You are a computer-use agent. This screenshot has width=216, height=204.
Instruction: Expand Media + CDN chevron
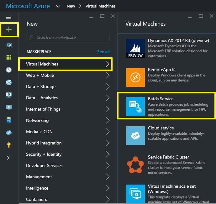[x=108, y=132]
